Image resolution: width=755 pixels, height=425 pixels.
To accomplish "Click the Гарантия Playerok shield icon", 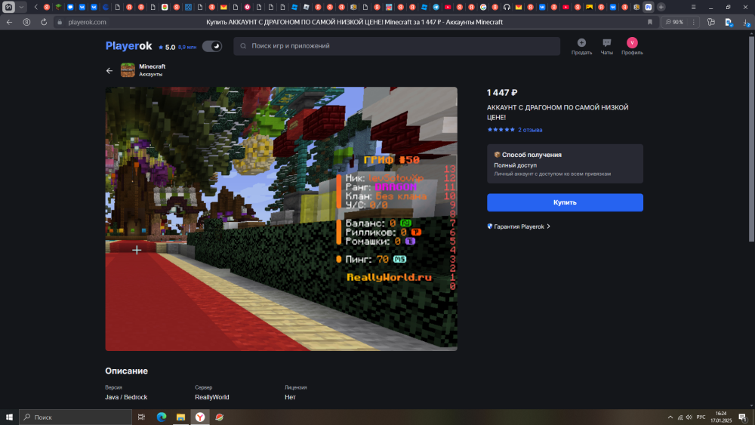I will (490, 226).
